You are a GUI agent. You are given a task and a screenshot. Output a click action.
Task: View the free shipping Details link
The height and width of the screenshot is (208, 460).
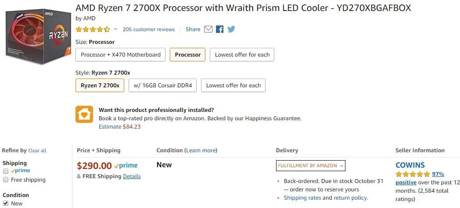(132, 176)
